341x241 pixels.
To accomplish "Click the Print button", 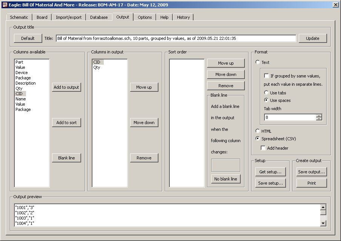I will coord(312,183).
